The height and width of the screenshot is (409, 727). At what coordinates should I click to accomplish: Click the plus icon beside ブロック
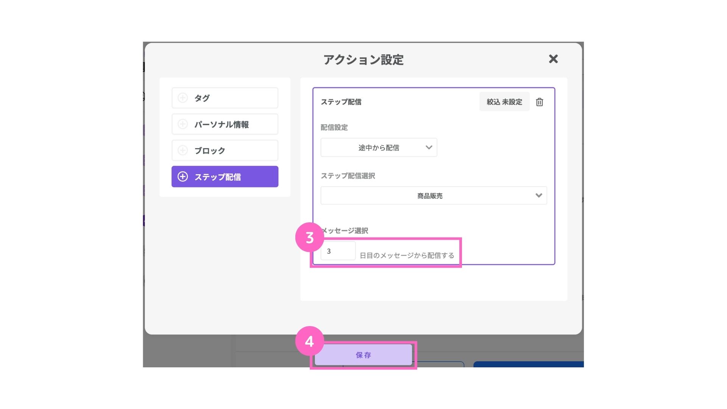click(x=183, y=150)
